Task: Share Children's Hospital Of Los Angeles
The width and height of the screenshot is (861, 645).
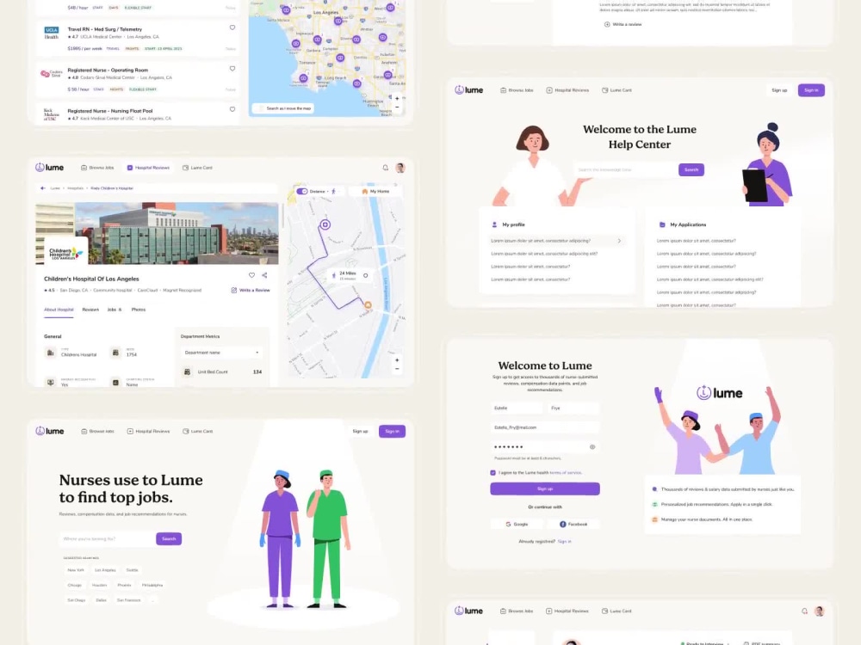Action: tap(264, 275)
